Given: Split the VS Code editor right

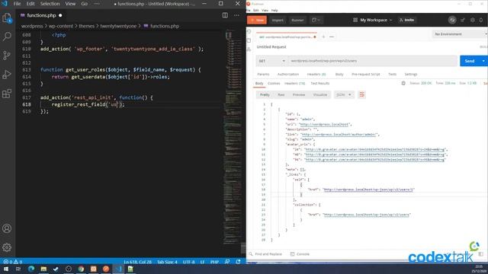Looking at the screenshot, I should (225, 15).
